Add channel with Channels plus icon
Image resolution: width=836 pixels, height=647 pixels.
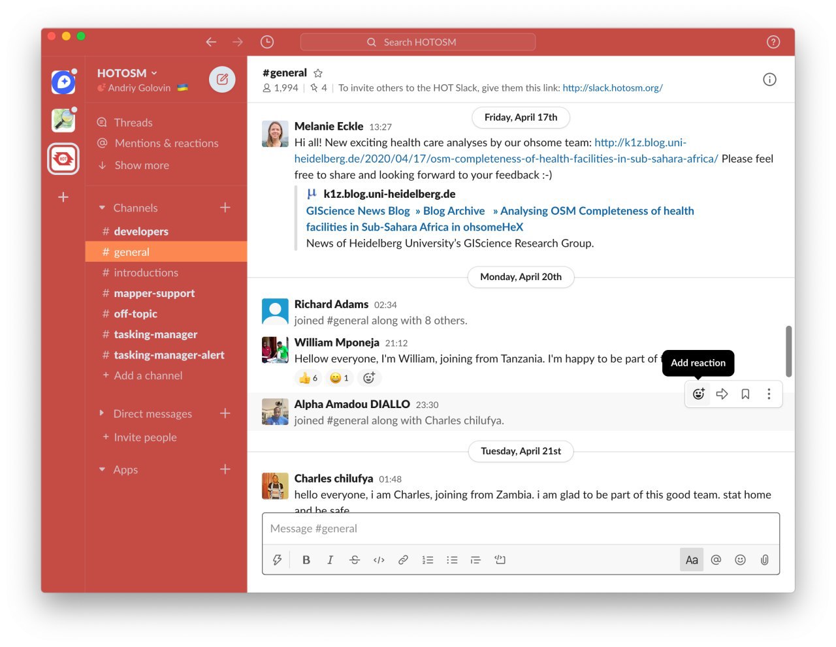pyautogui.click(x=225, y=208)
